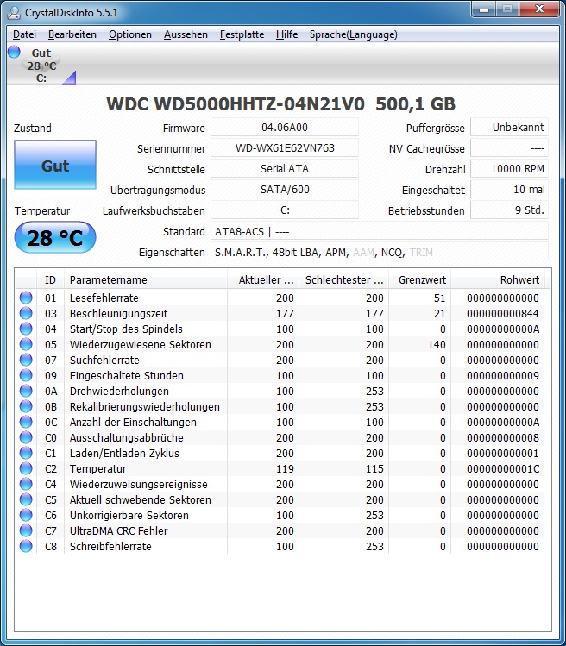Click status orb for Aktuell schwebende Sektoren
Screen dimensions: 566x646
pyautogui.click(x=26, y=499)
